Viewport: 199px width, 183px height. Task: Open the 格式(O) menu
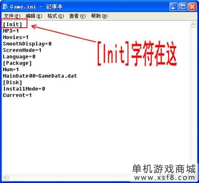pyautogui.click(x=56, y=16)
